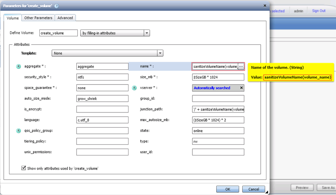Click the Preview button
Viewport: 336px width, 195px height.
click(x=302, y=188)
